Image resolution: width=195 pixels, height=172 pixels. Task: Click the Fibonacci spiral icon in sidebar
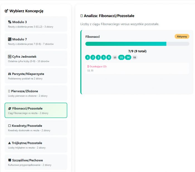[x=10, y=108]
